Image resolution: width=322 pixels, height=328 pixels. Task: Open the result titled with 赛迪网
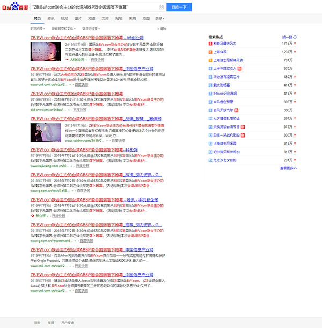click(96, 119)
